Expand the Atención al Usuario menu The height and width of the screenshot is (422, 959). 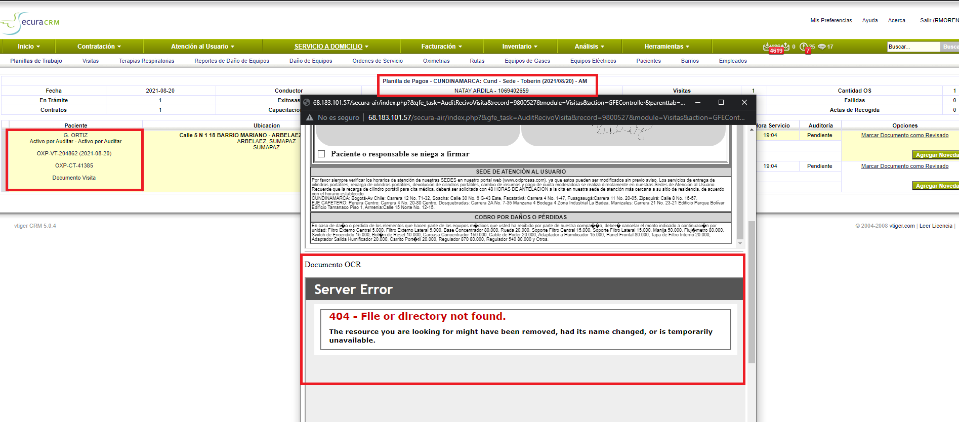coord(202,47)
